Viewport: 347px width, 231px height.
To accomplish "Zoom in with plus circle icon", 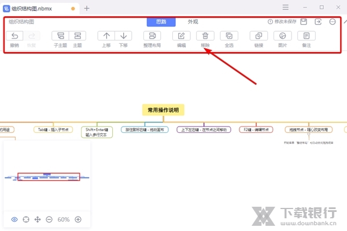I will 78,219.
